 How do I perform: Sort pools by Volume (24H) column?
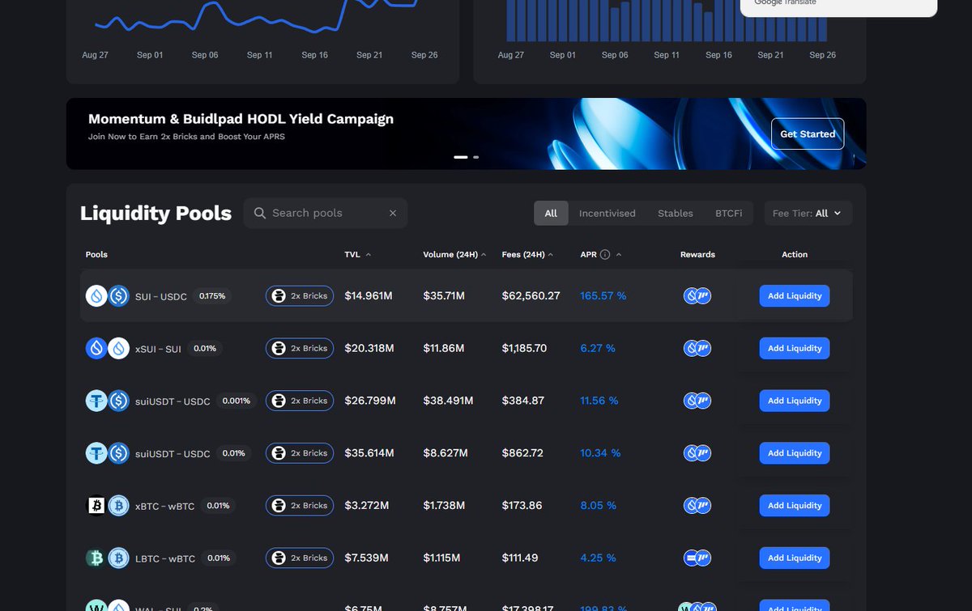coord(454,255)
